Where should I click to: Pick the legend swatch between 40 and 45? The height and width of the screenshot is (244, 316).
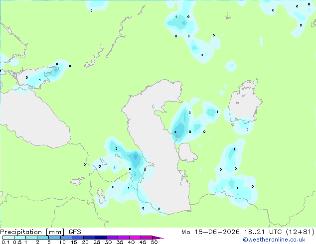click(x=135, y=238)
